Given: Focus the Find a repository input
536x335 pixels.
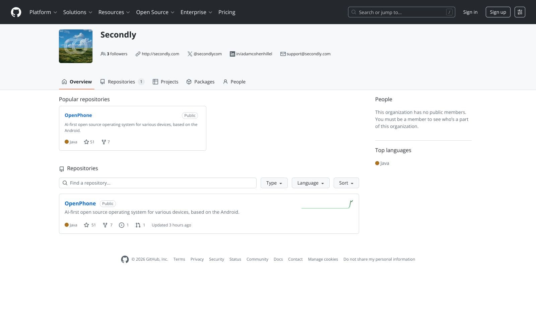Looking at the screenshot, I should pyautogui.click(x=158, y=183).
